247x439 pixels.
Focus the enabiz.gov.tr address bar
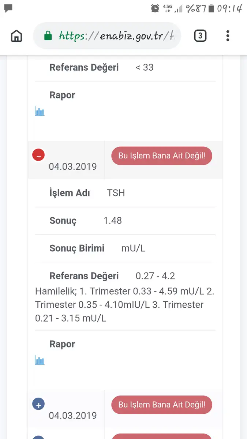(x=116, y=36)
